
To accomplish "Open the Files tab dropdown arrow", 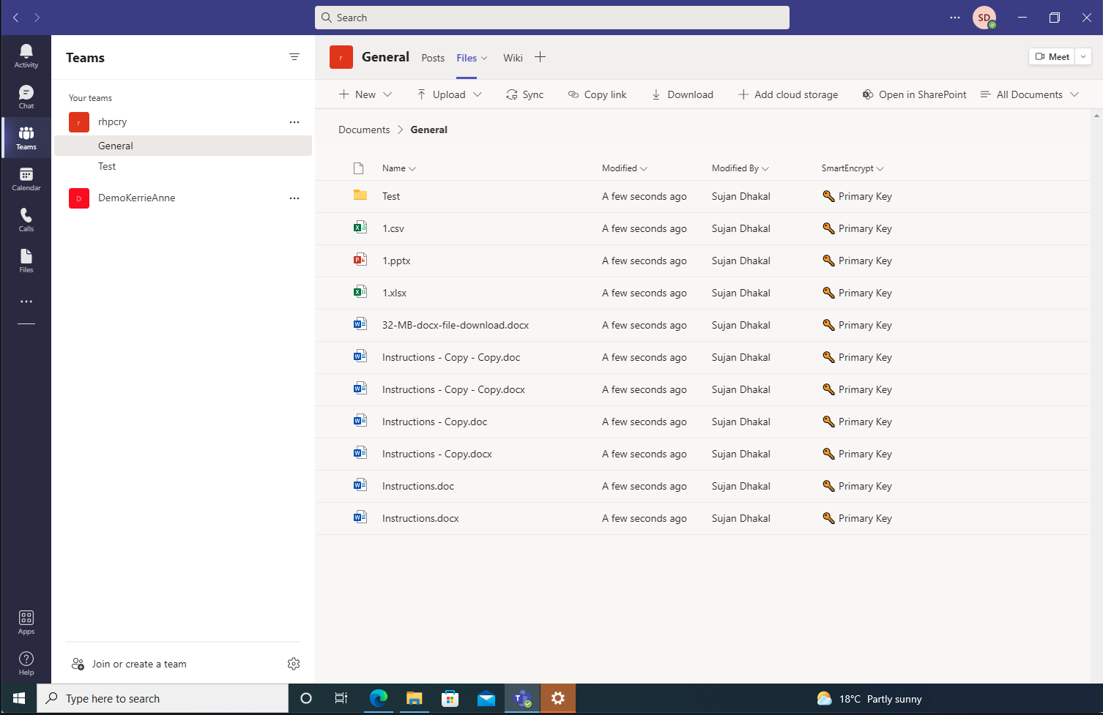I will point(484,58).
